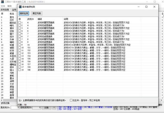This screenshot has width=164, height=113.
Task: Click the dialog's 副本错误检测 title icon
Action: tap(20, 7)
